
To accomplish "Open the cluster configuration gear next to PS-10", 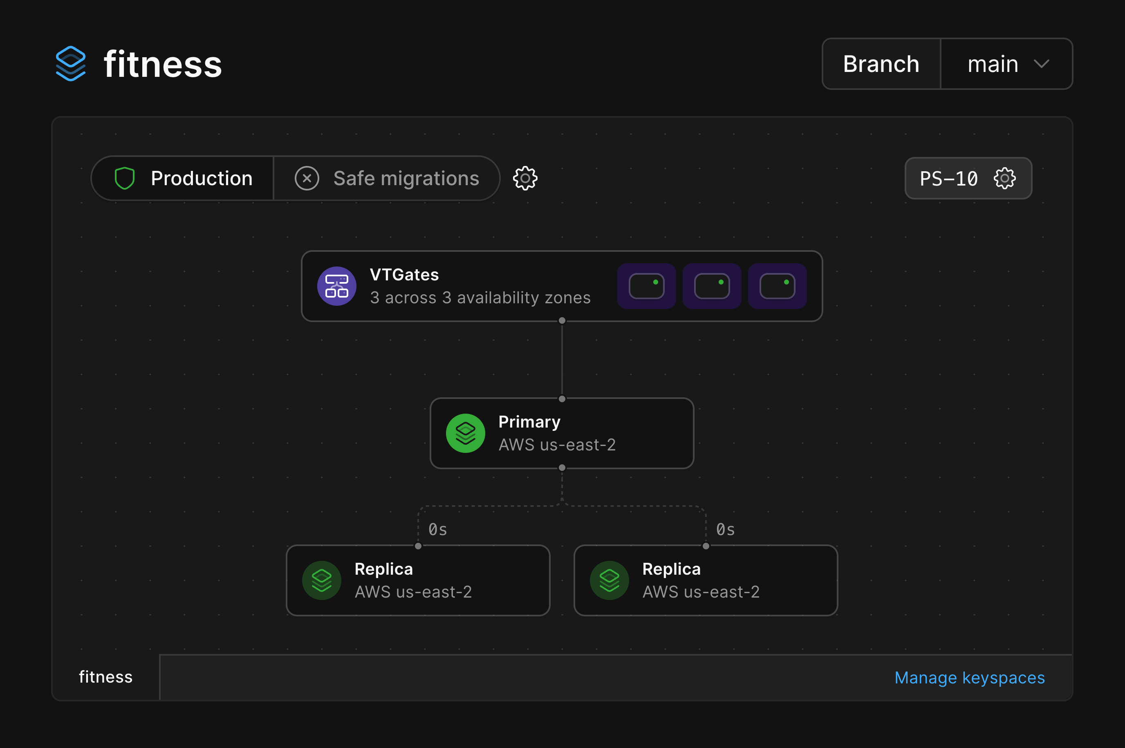I will [x=1004, y=178].
